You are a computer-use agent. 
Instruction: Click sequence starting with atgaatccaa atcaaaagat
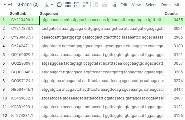point(102,99)
